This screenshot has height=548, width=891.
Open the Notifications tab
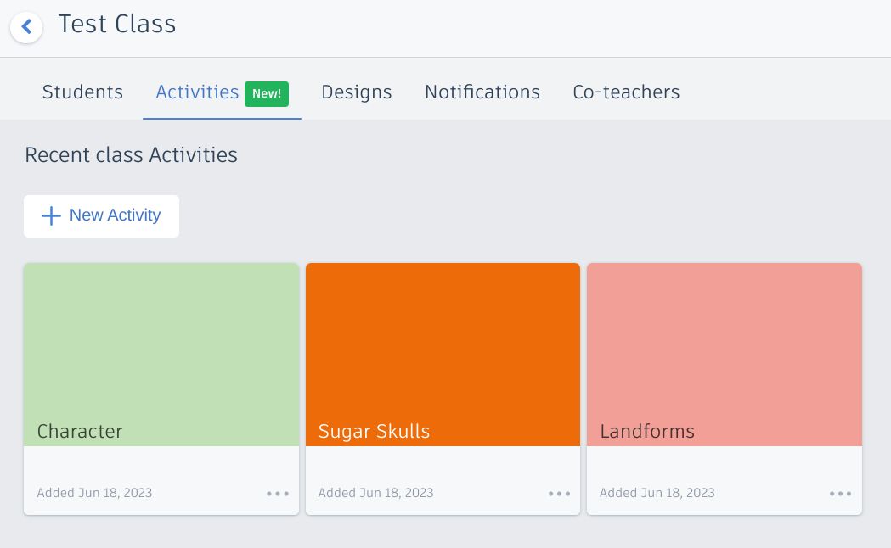[x=482, y=92]
